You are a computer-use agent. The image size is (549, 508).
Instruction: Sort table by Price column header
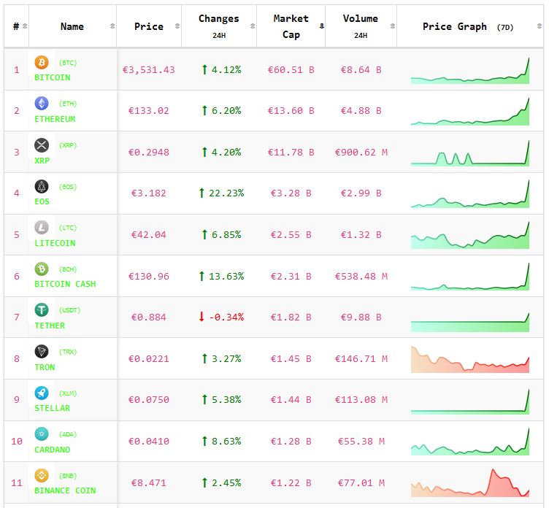point(149,26)
